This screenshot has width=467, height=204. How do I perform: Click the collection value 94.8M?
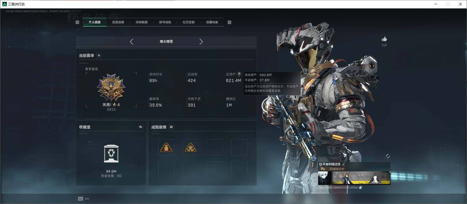click(111, 171)
